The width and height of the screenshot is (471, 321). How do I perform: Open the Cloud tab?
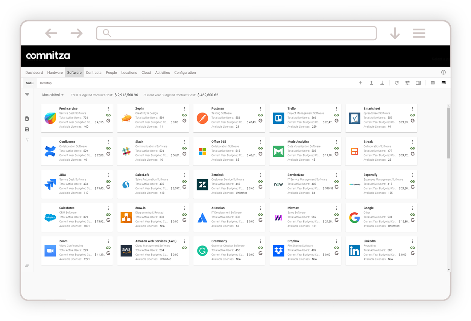click(x=146, y=73)
